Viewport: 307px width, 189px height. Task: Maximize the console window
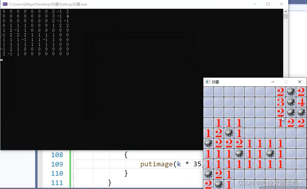click(x=268, y=4)
